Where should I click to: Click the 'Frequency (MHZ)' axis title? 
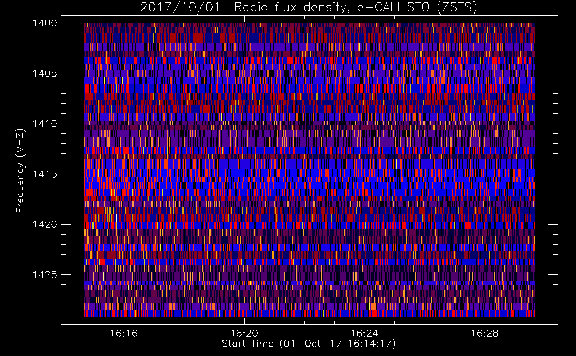click(20, 171)
